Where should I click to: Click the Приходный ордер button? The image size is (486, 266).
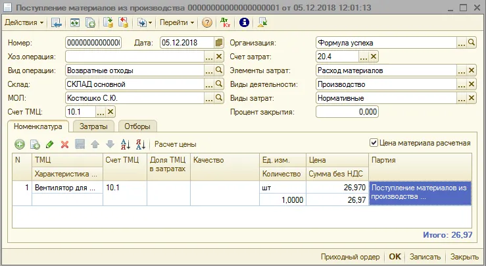(350, 257)
